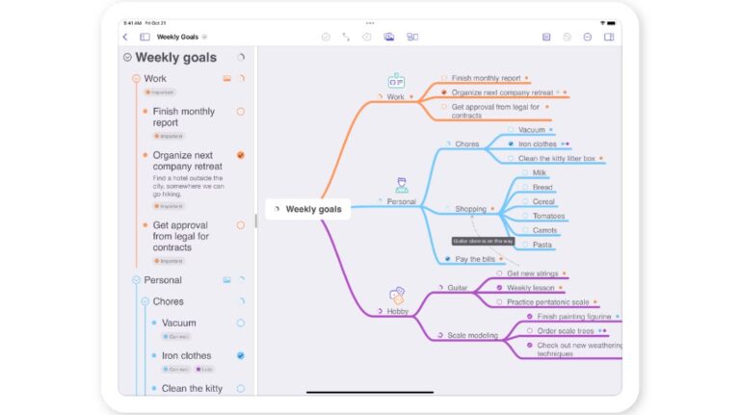Image resolution: width=740 pixels, height=415 pixels.
Task: Collapse the Chores subgroup in outline
Action: coord(145,301)
